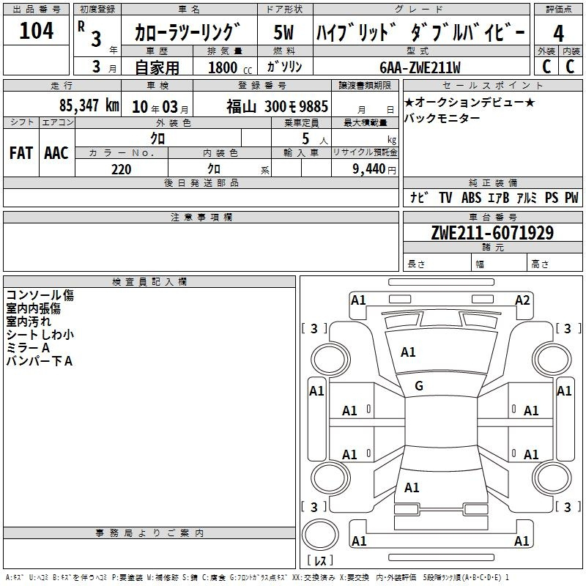
Task: Click PW in genuine equipment
Action: 571,197
